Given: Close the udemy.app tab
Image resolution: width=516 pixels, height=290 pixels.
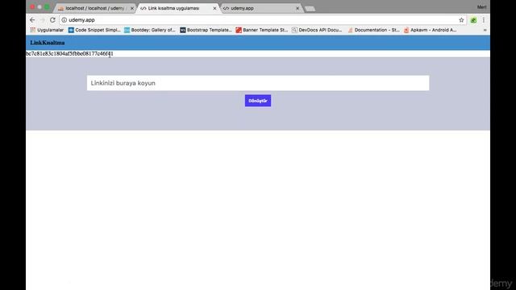Looking at the screenshot, I should 298,8.
